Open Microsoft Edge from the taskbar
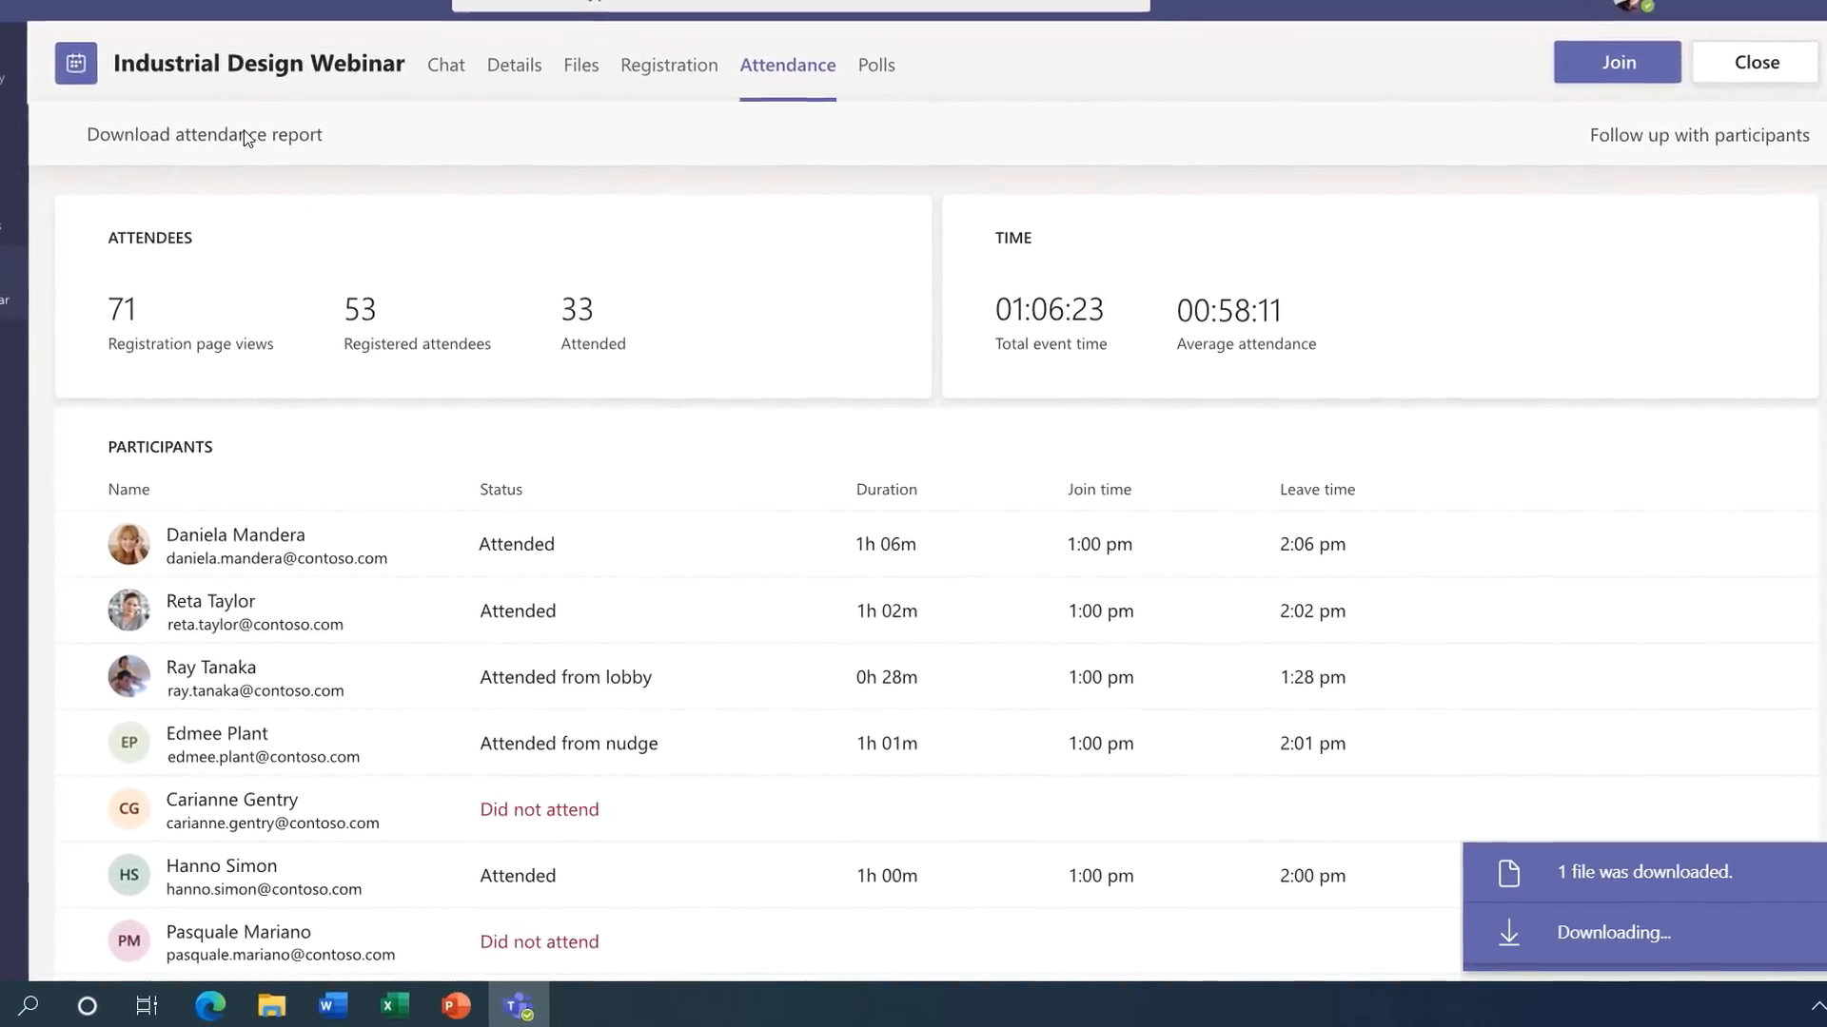 210,1005
